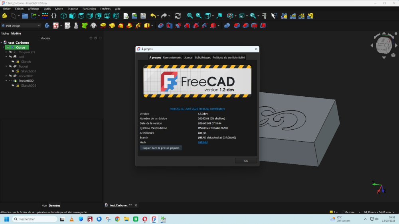Open Chrome from the taskbar
Screen dimensions: 399x224
coord(117,219)
